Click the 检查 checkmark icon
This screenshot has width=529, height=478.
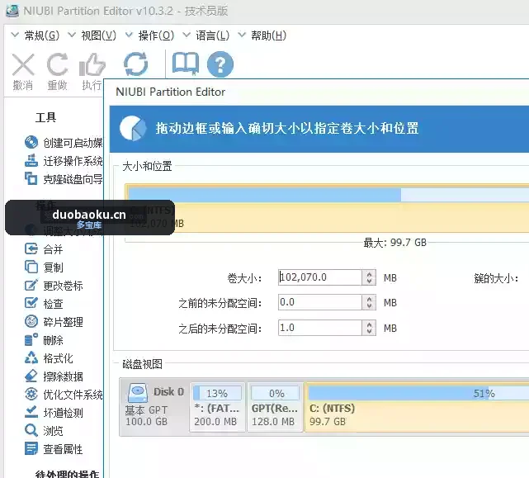click(x=31, y=303)
